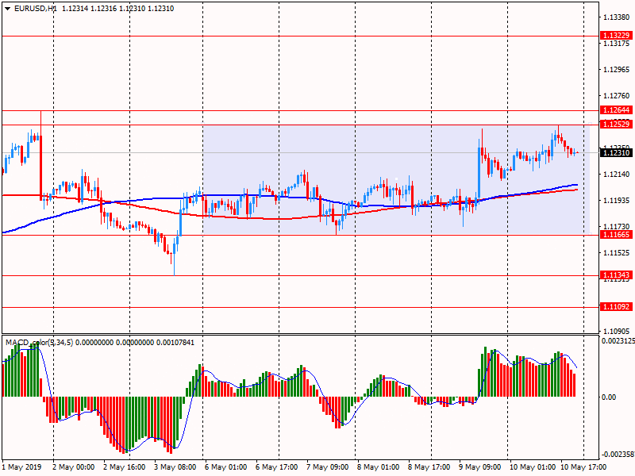
Task: Click the MACD scale value 0.0023125
Action: click(616, 341)
